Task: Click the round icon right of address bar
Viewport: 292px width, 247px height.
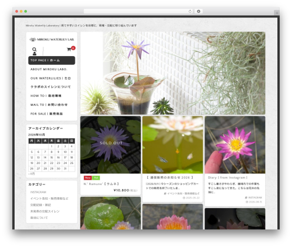Action: point(199,11)
